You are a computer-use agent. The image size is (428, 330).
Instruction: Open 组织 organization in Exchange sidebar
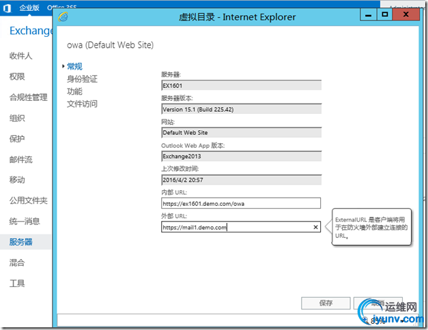tap(17, 118)
